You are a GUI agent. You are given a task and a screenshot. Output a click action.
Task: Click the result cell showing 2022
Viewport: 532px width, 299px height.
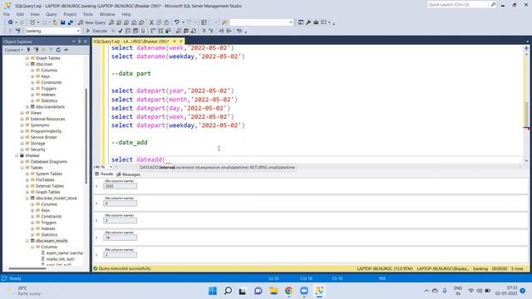120,186
